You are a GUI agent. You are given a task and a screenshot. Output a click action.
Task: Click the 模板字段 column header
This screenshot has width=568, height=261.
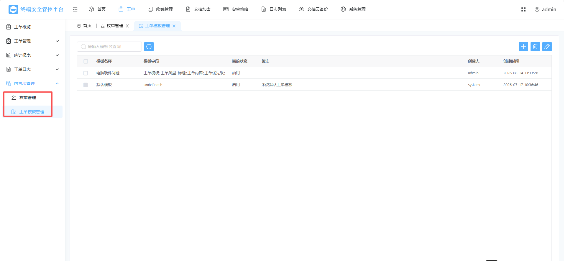pos(151,61)
